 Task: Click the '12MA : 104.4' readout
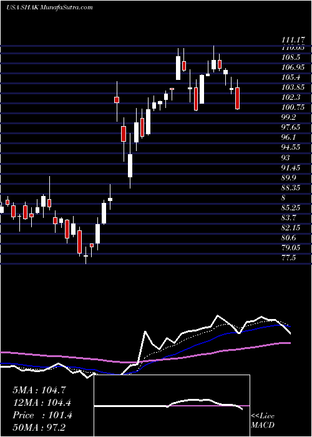pos(42,403)
